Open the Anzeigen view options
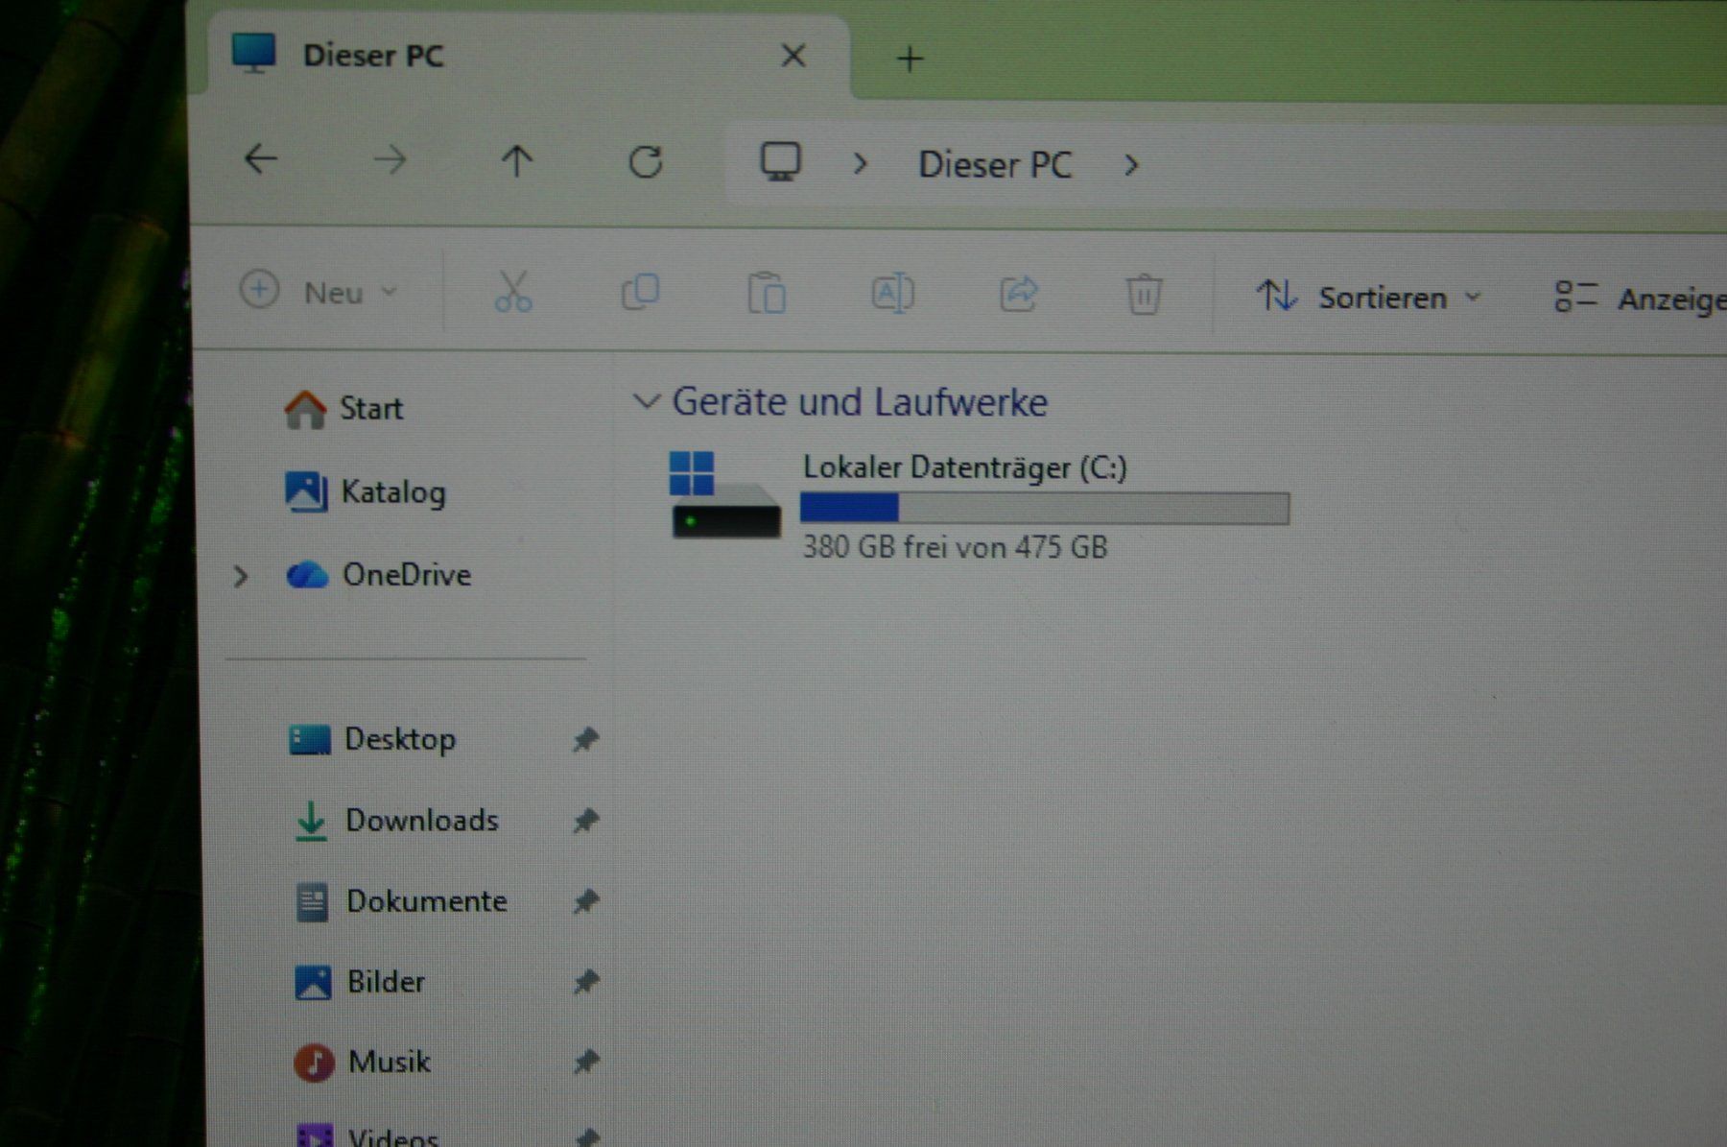Viewport: 1727px width, 1147px height. tap(1639, 299)
